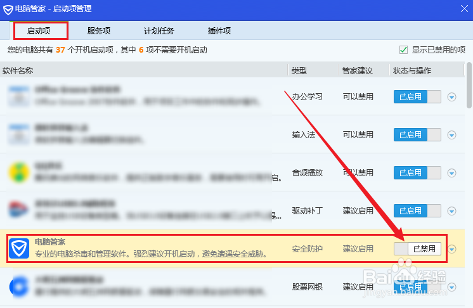Image resolution: width=473 pixels, height=308 pixels.
Task: Click the app icon of 办公学习 row
Action: click(18, 96)
